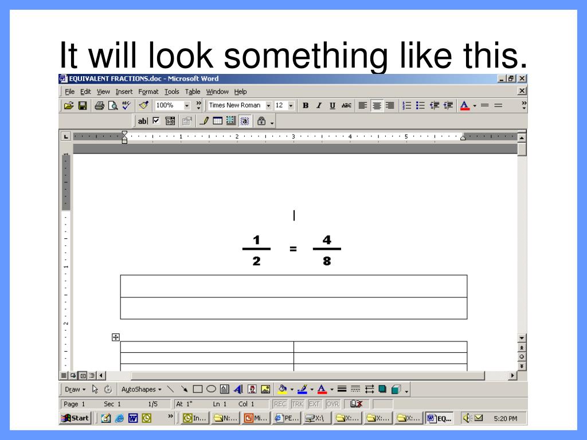
Task: Open Arrow Style options
Action: pos(369,389)
